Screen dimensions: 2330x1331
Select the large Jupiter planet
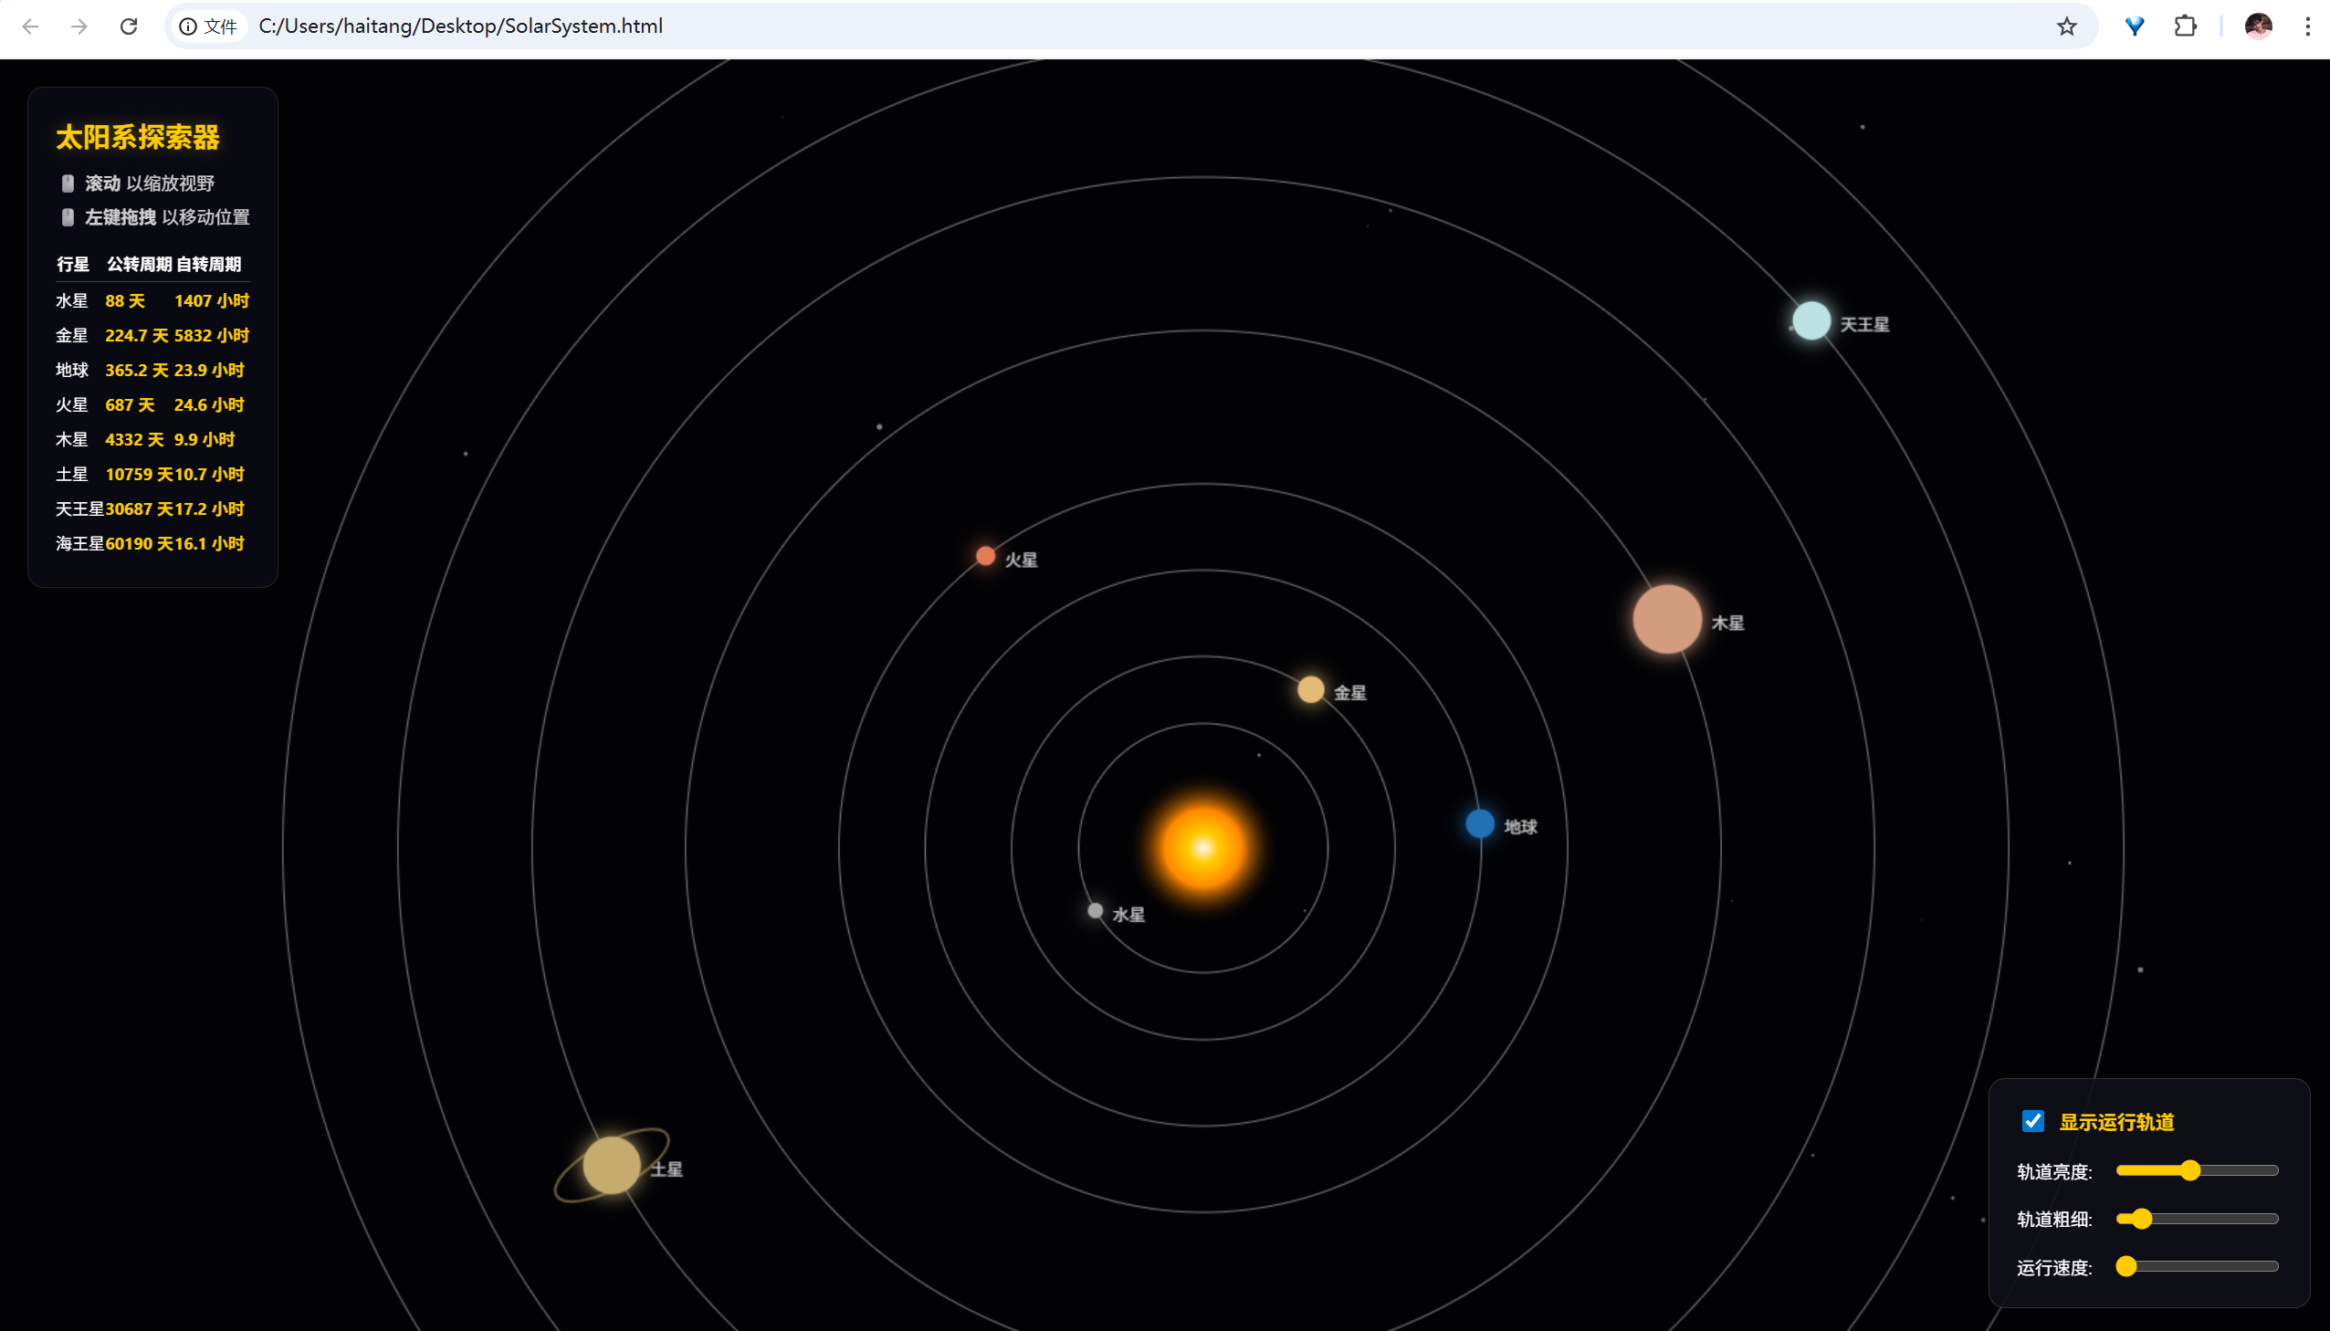click(1667, 619)
